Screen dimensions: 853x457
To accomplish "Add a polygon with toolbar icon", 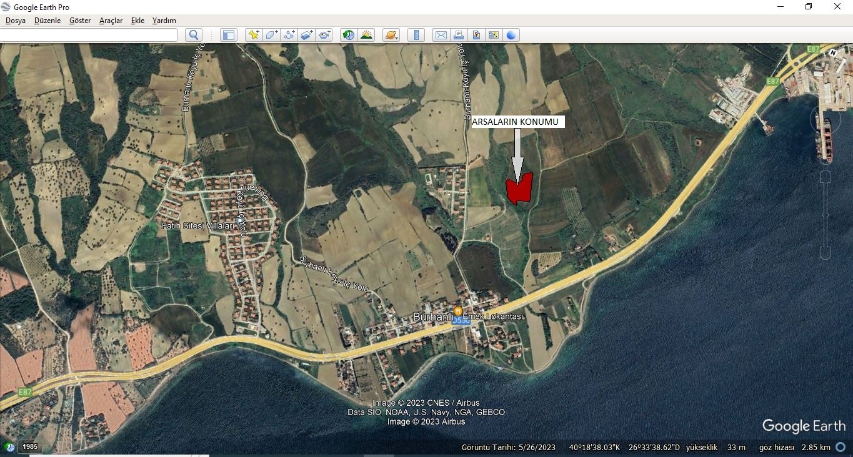I will [x=271, y=35].
